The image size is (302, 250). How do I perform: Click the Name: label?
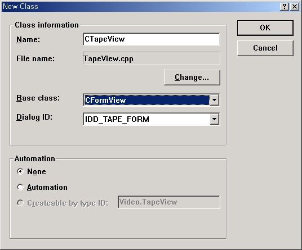(x=28, y=39)
